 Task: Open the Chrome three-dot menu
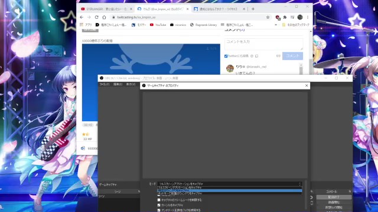click(308, 17)
